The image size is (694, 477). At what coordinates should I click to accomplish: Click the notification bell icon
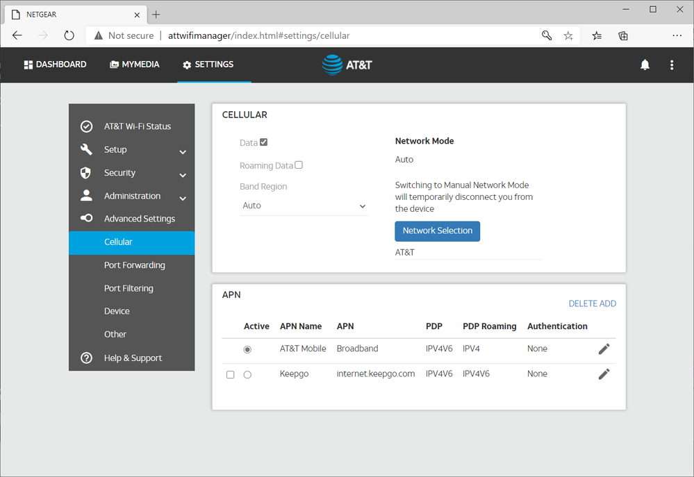(645, 65)
